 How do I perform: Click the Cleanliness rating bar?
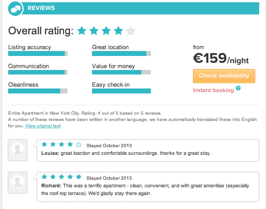(38, 91)
